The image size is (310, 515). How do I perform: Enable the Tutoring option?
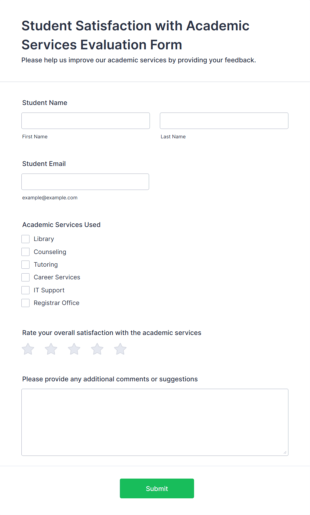[x=26, y=265]
